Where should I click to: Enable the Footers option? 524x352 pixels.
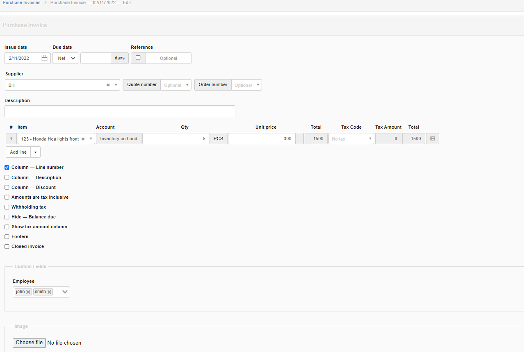click(x=7, y=236)
